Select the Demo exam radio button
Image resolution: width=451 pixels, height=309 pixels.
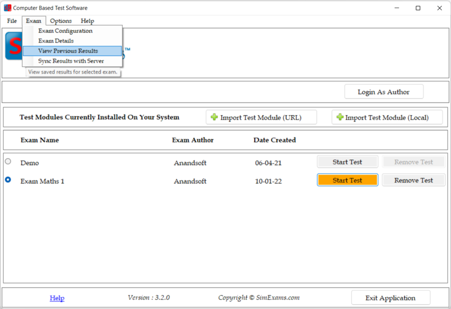pyautogui.click(x=8, y=161)
